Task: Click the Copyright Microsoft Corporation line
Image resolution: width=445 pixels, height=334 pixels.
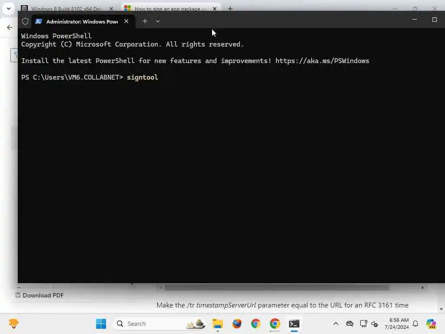Action: click(132, 44)
